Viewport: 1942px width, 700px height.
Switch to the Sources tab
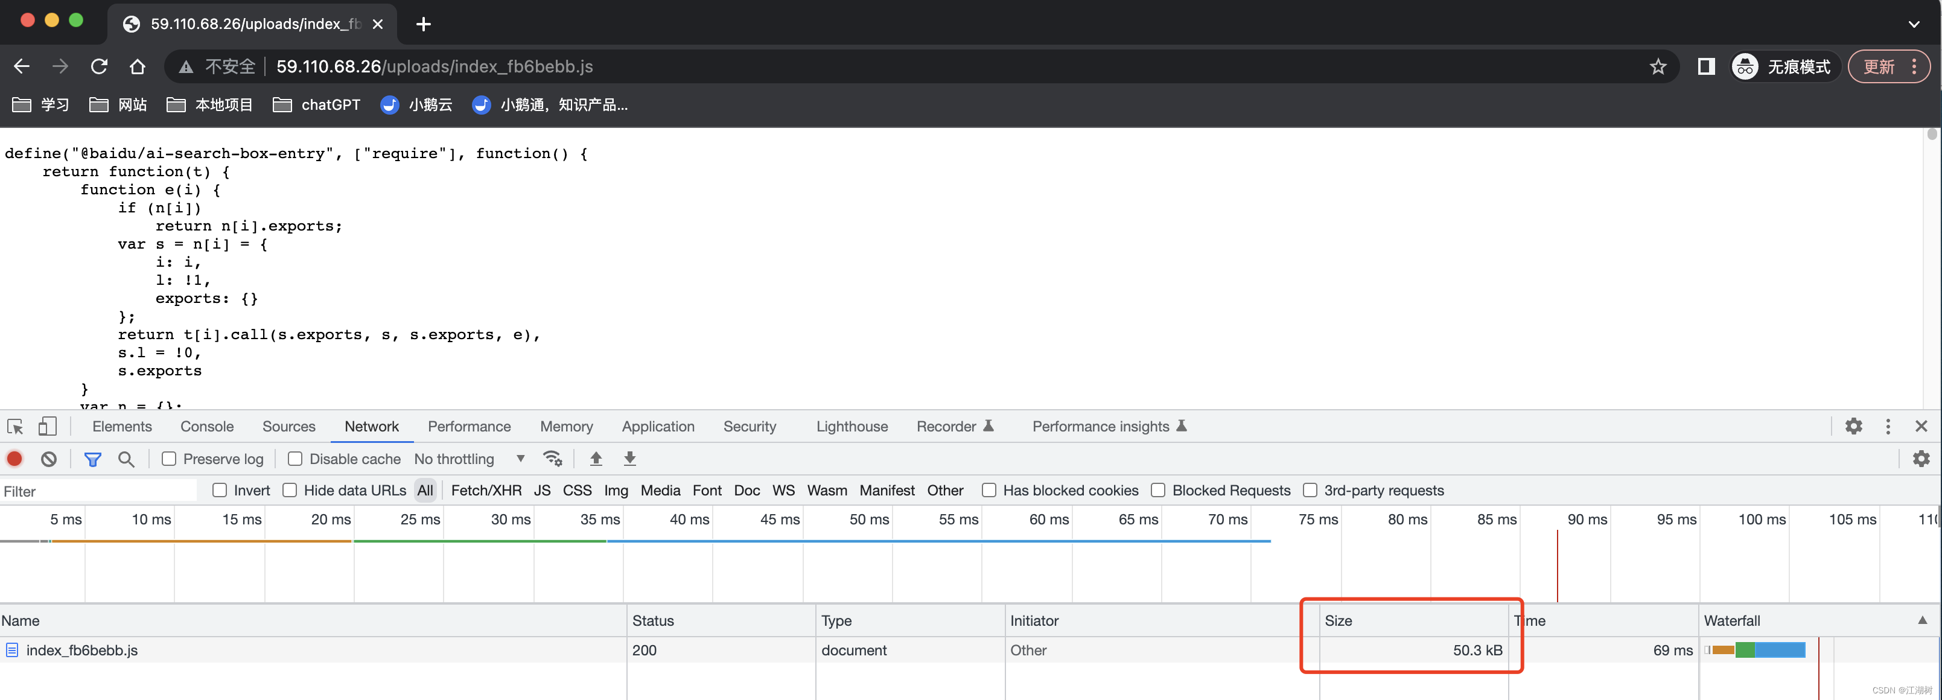(x=288, y=427)
